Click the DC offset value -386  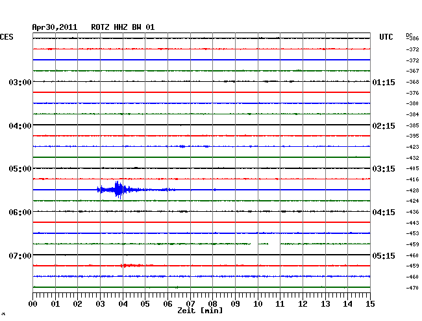point(412,38)
